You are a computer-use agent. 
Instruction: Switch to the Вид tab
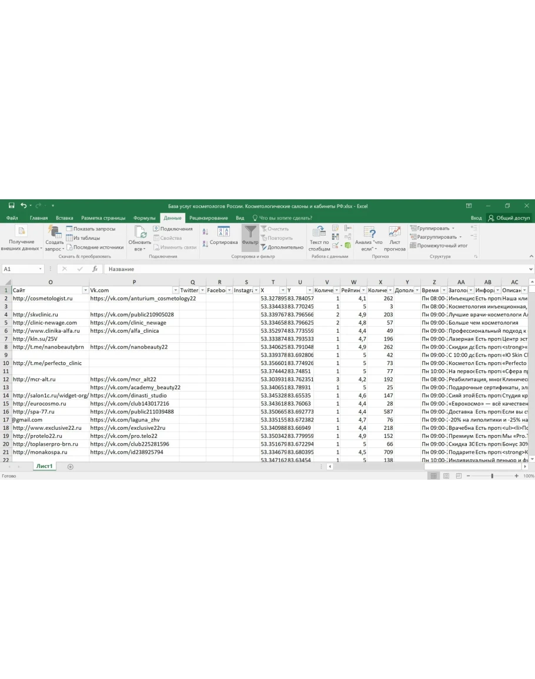click(240, 218)
